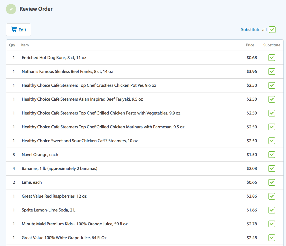Uncheck substitute for Enriched Hot Dog Buns

[x=272, y=58]
